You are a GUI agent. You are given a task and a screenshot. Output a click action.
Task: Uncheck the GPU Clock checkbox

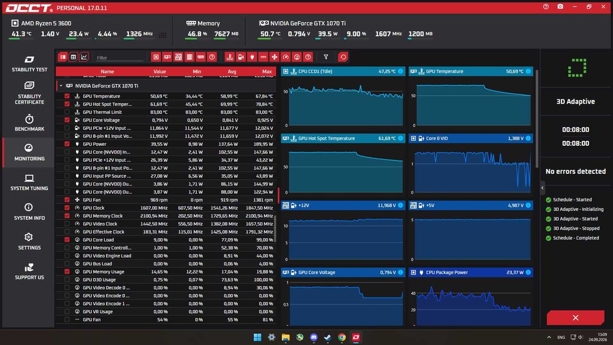pyautogui.click(x=67, y=208)
